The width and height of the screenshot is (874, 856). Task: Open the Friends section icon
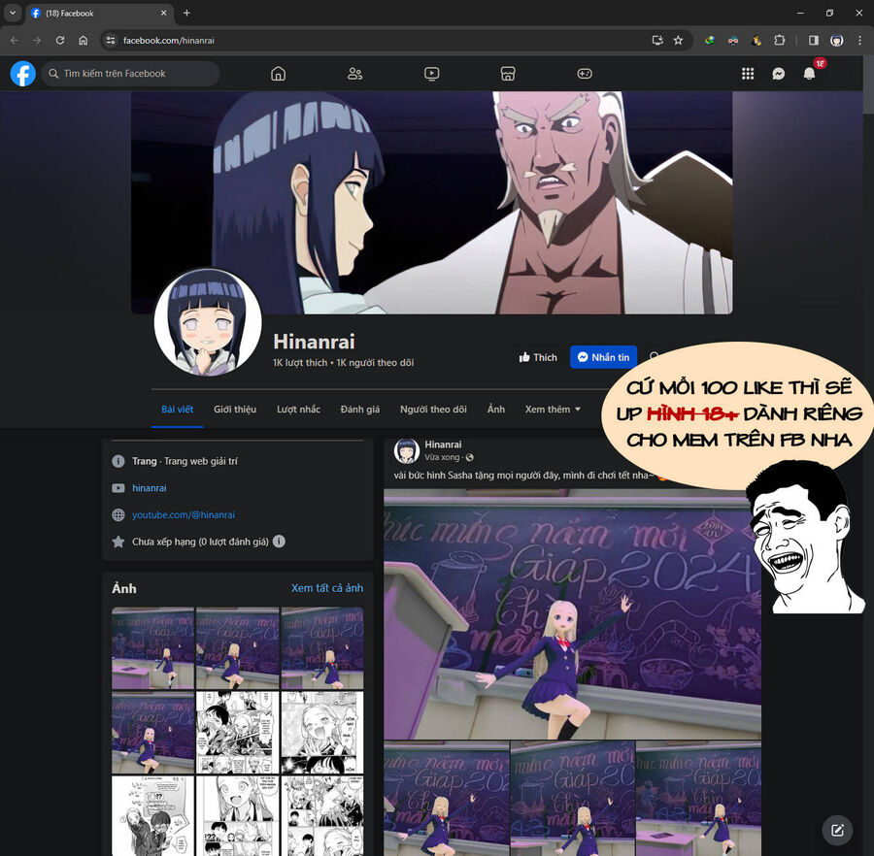354,73
